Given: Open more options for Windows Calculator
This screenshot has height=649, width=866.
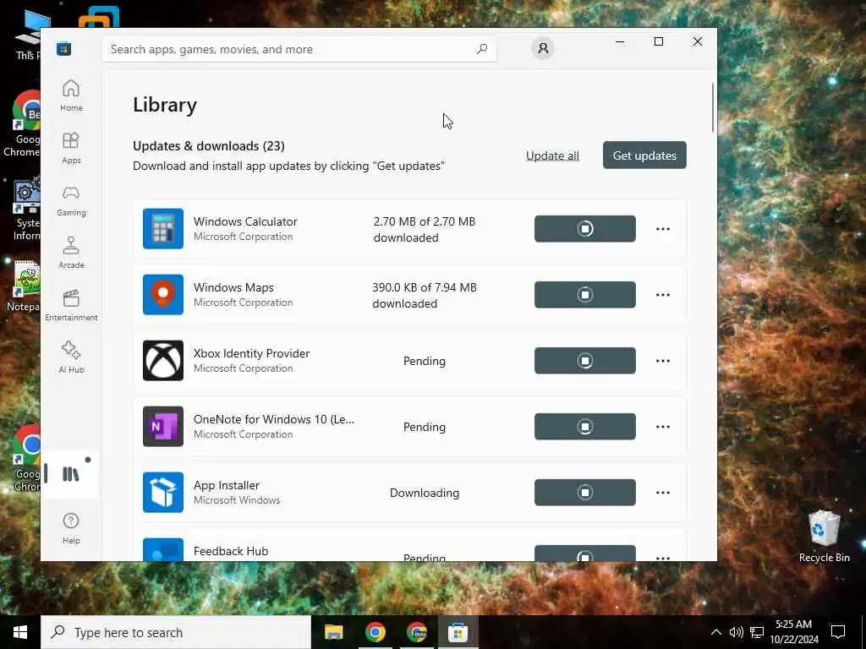Looking at the screenshot, I should coord(663,228).
